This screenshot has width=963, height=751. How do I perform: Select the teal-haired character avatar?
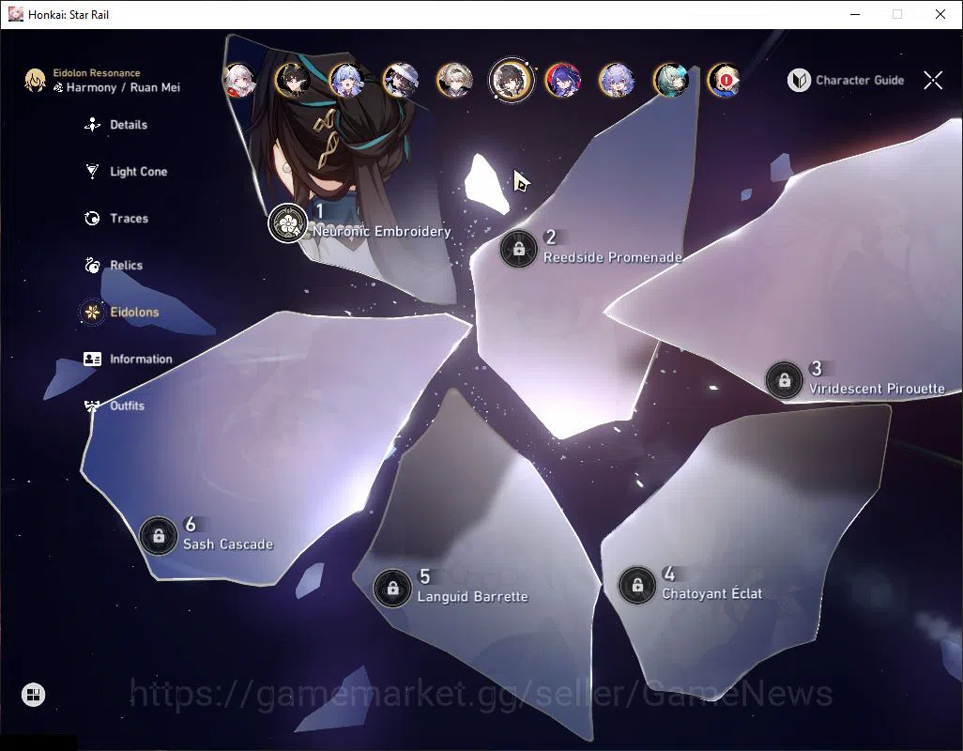670,81
